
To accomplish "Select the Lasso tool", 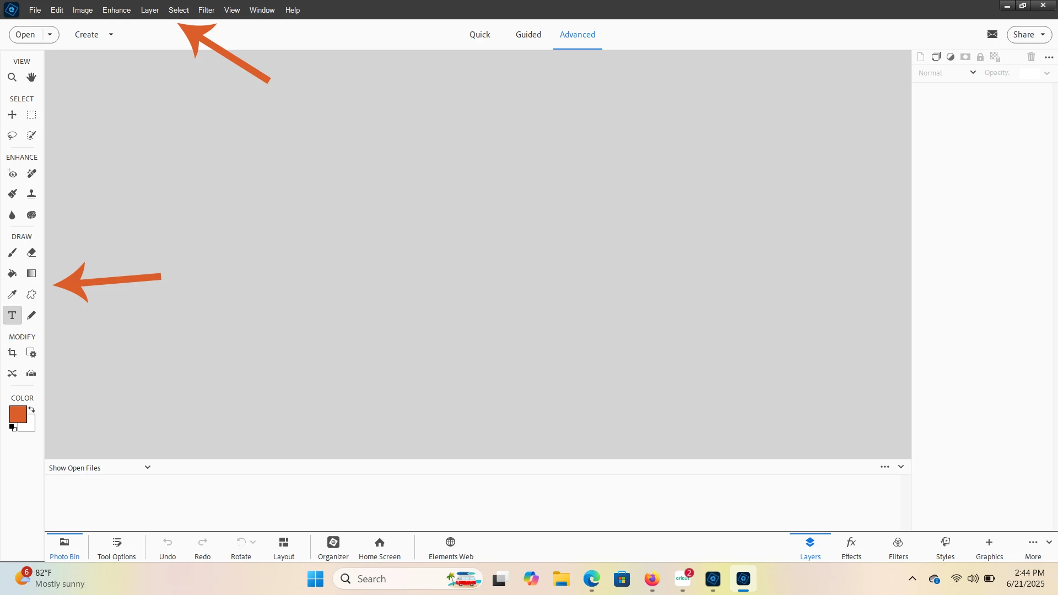I will pyautogui.click(x=12, y=136).
